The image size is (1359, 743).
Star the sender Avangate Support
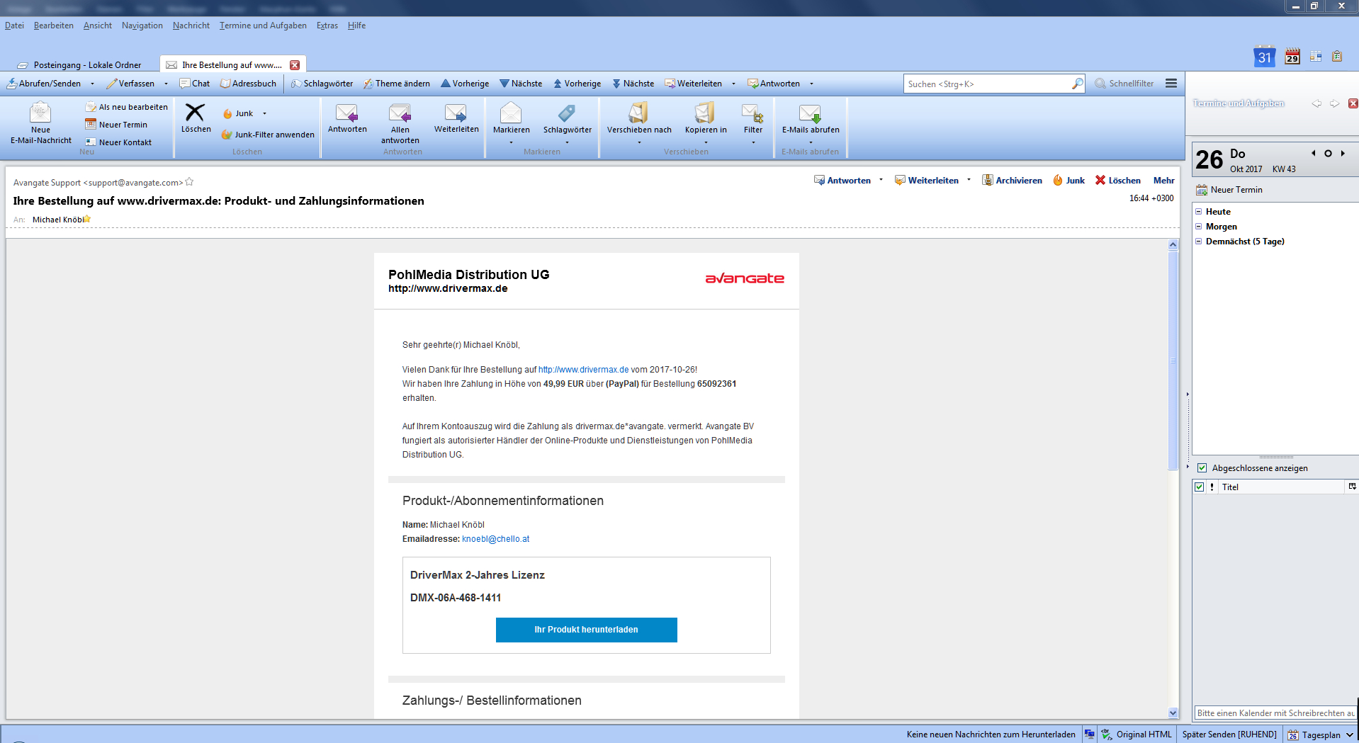189,182
